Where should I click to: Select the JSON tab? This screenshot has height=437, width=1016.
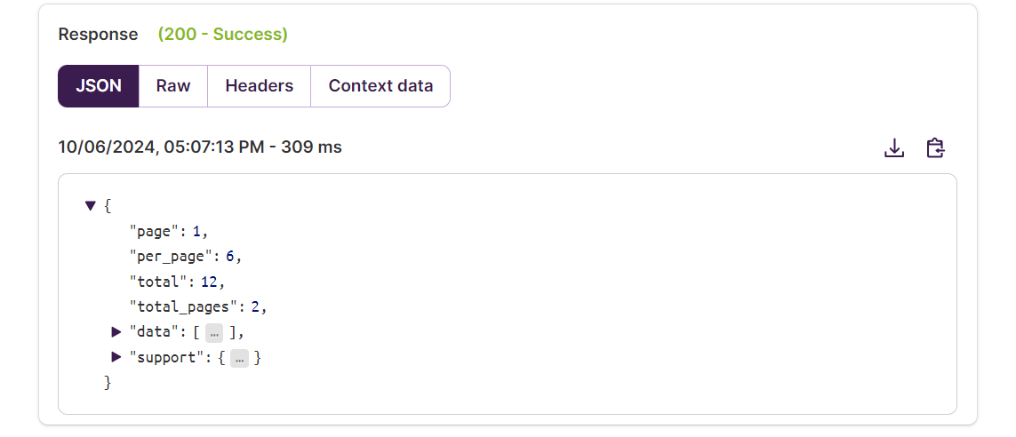coord(99,86)
